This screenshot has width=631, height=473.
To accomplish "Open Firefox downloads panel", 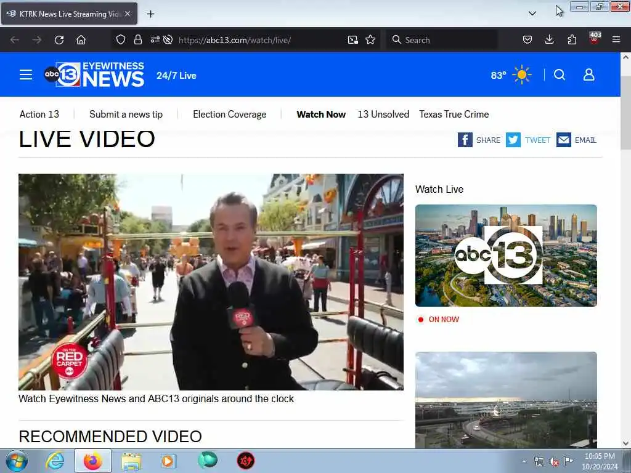I will tap(549, 39).
